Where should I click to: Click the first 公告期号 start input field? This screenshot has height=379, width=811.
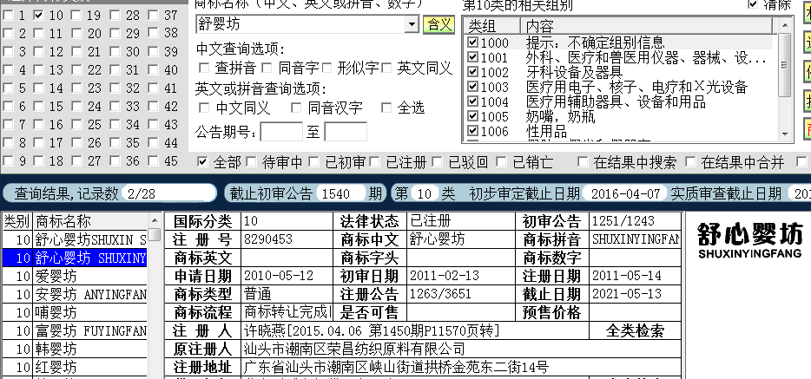(281, 132)
